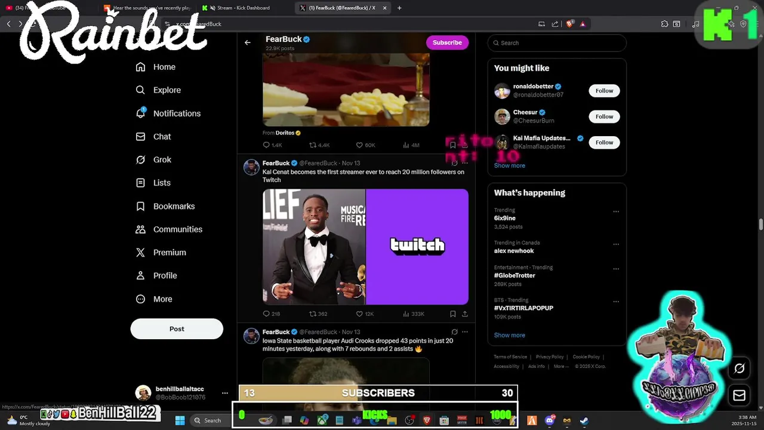Open Steam from the taskbar
The image size is (764, 430).
(x=584, y=420)
